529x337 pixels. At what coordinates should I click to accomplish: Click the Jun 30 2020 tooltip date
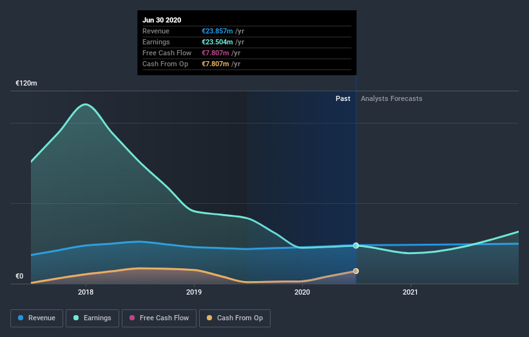click(x=162, y=20)
